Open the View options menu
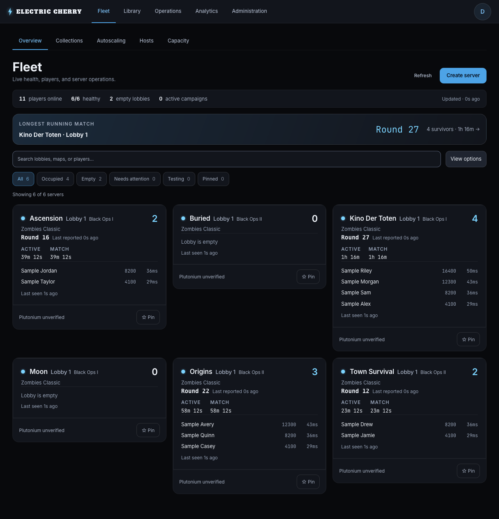 (466, 159)
